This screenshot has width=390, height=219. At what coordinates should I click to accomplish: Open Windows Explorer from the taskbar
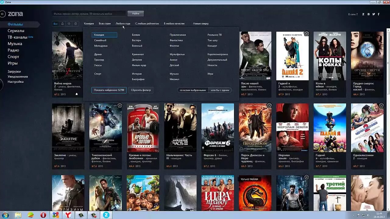click(x=18, y=215)
